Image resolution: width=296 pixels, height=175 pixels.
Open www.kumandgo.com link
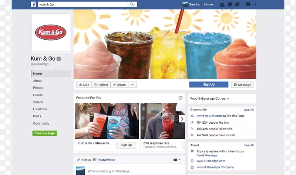[x=211, y=161]
